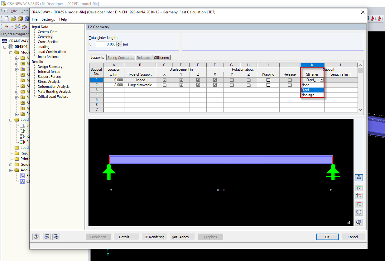Enable Warping for support 1
Viewport: 385px width, 261px height.
pos(268,80)
